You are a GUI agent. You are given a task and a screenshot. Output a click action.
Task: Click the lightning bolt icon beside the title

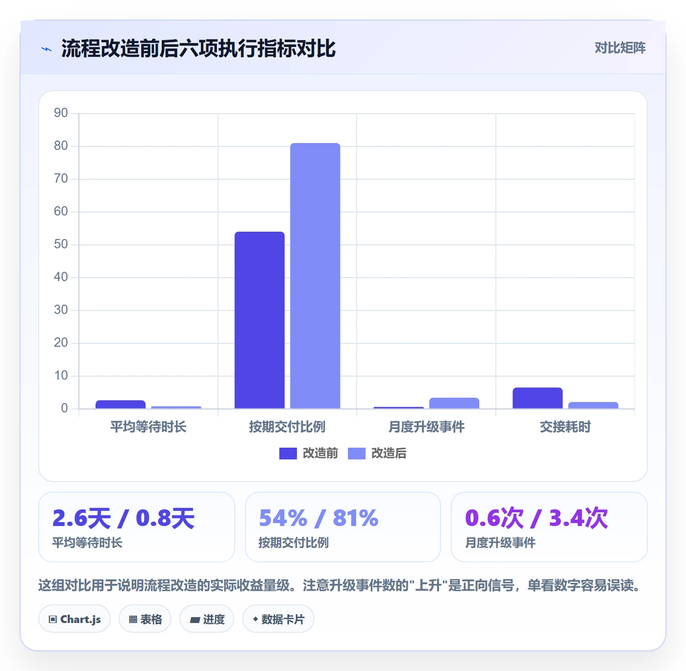point(47,49)
